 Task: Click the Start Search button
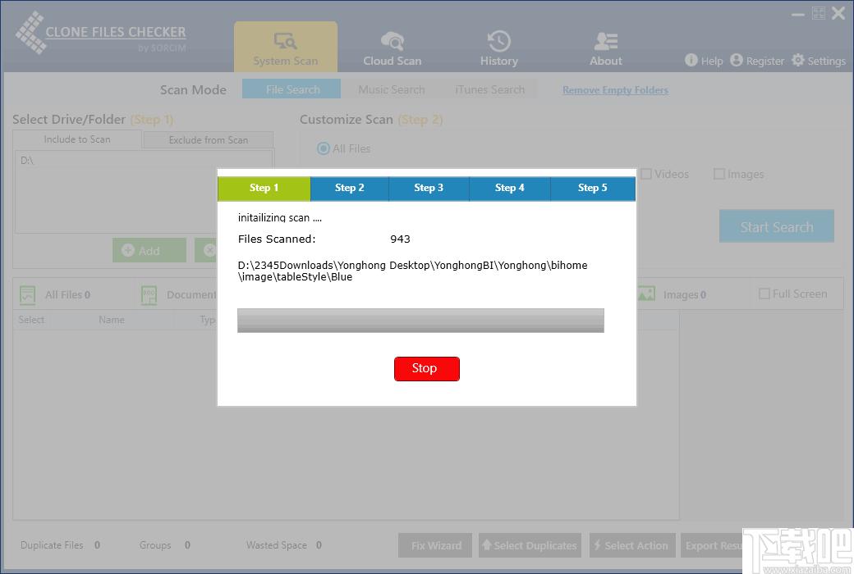(777, 226)
